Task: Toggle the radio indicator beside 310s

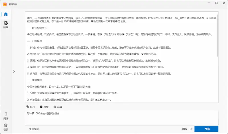Action: coord(191,129)
